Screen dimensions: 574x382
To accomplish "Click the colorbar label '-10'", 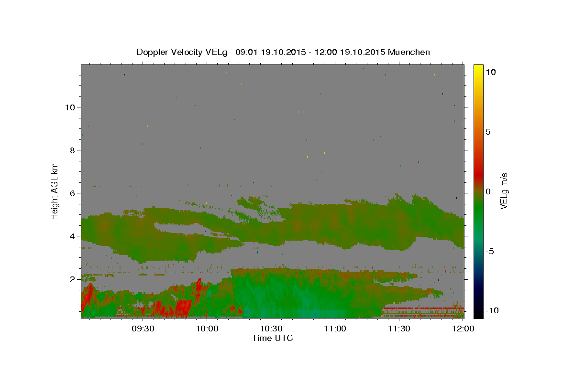I will [492, 311].
